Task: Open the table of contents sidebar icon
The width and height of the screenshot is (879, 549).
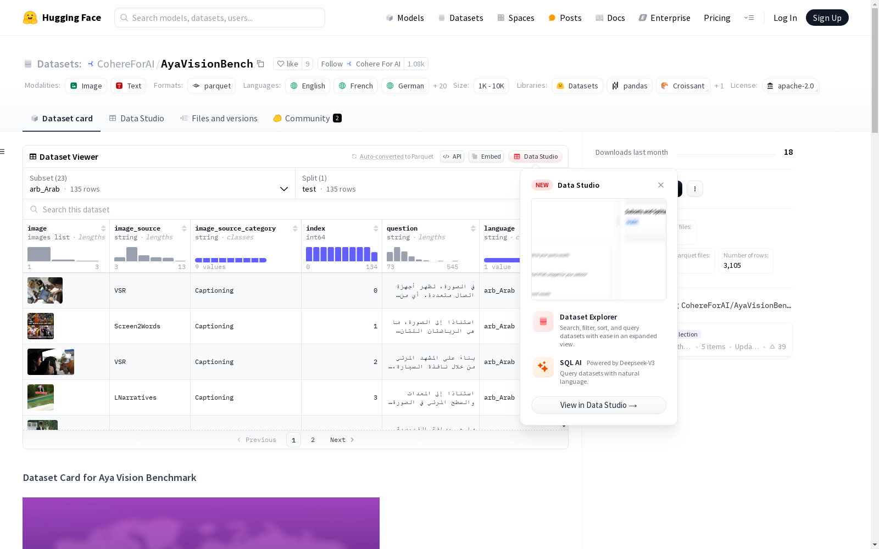Action: 2,152
